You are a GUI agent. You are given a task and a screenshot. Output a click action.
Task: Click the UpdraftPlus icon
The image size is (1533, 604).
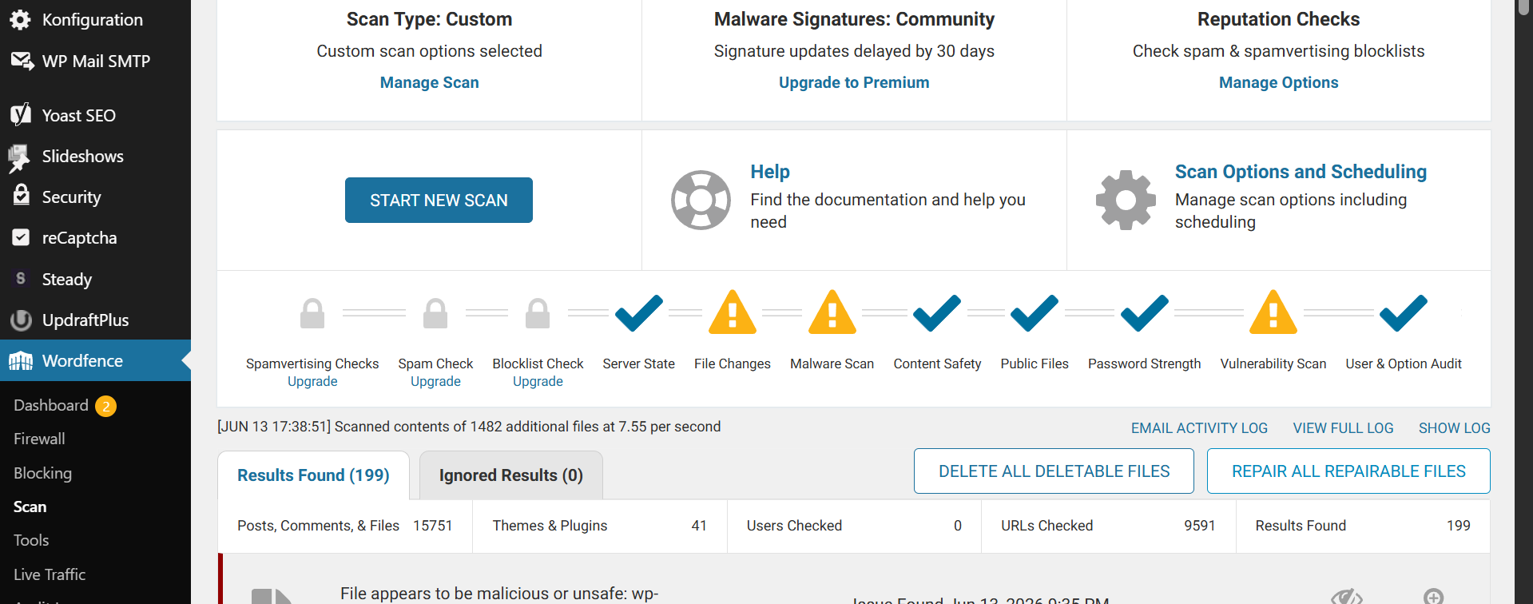pyautogui.click(x=21, y=320)
